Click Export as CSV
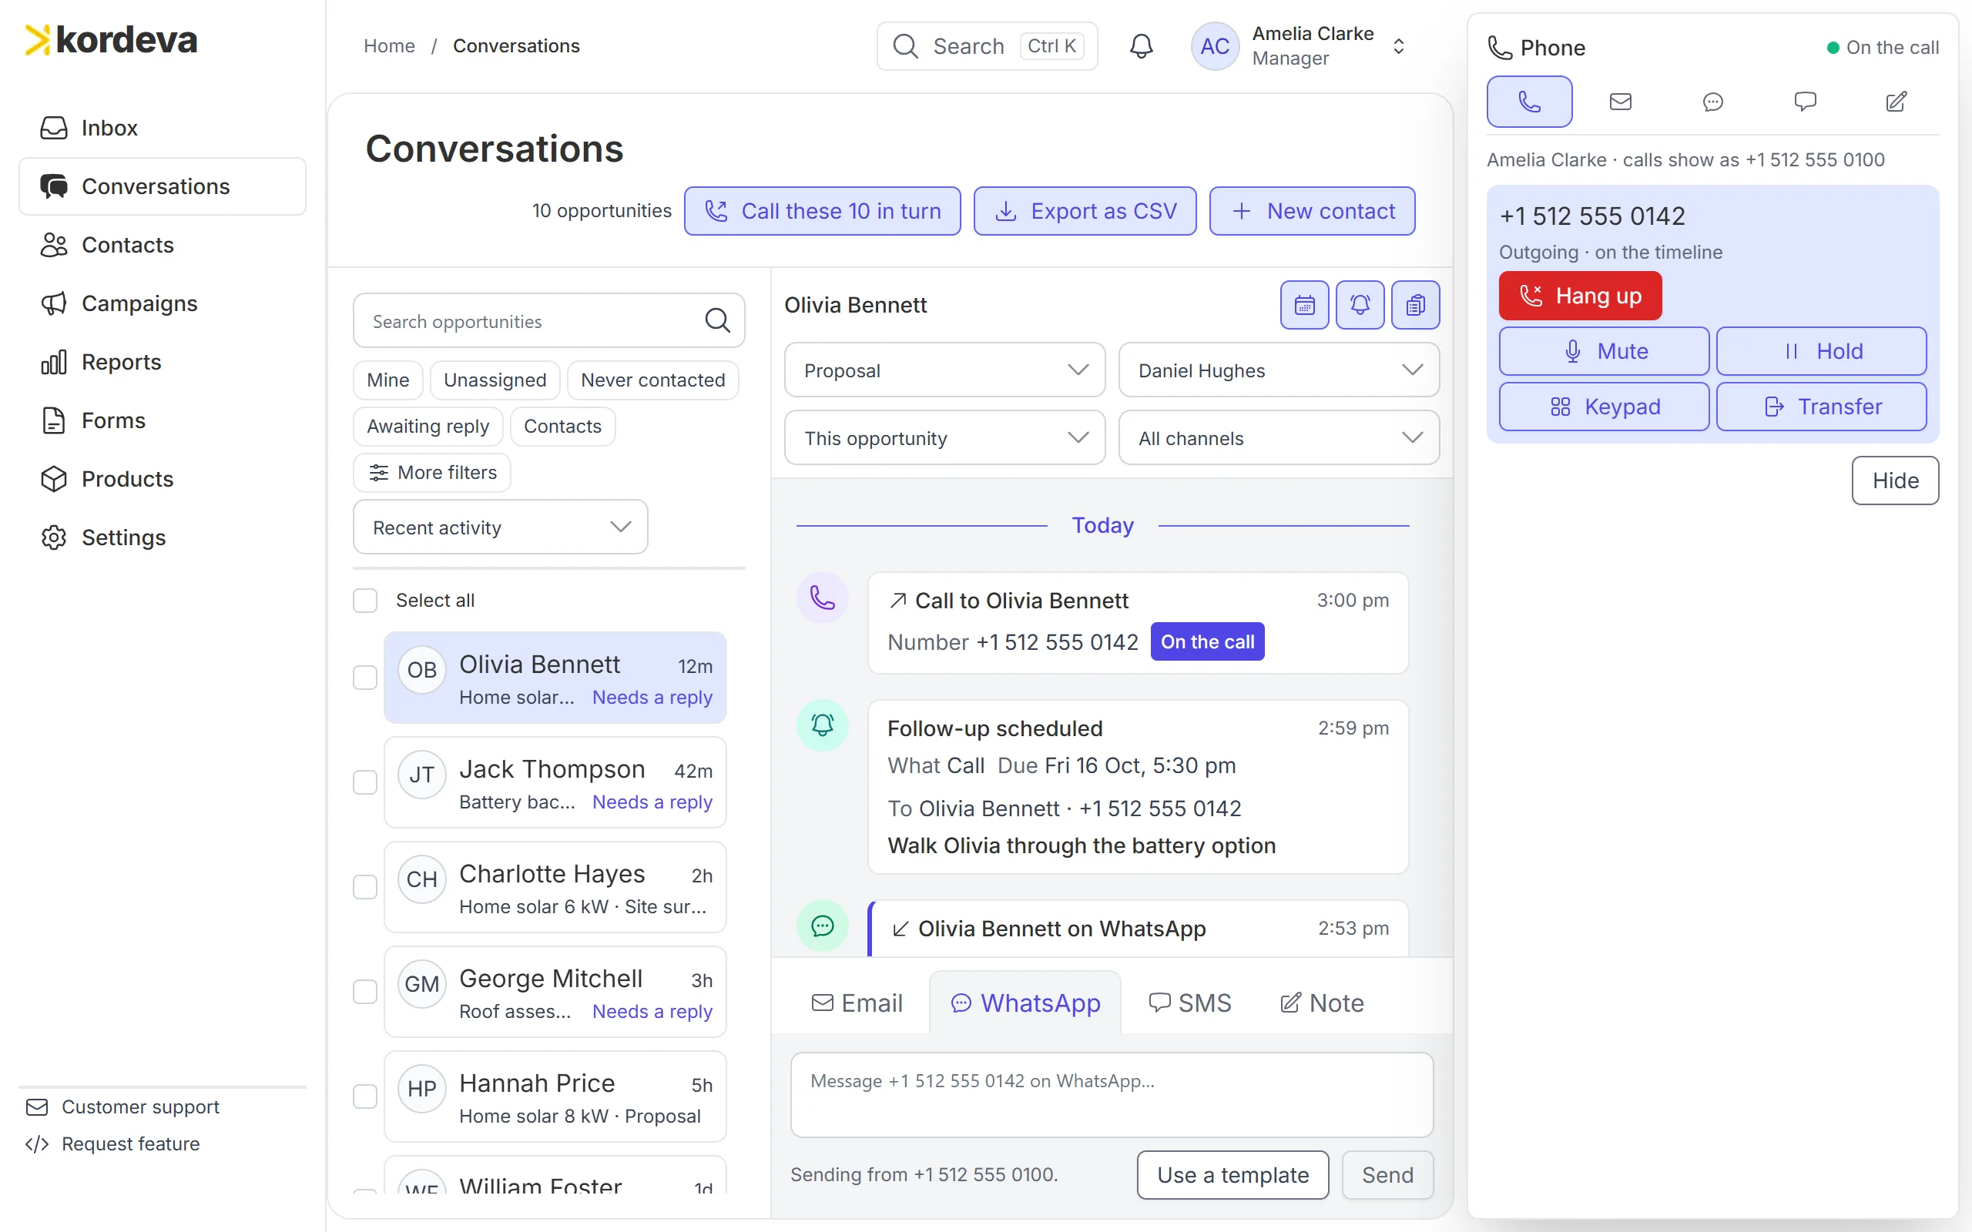Screen dimensions: 1972x1232 (1085, 211)
